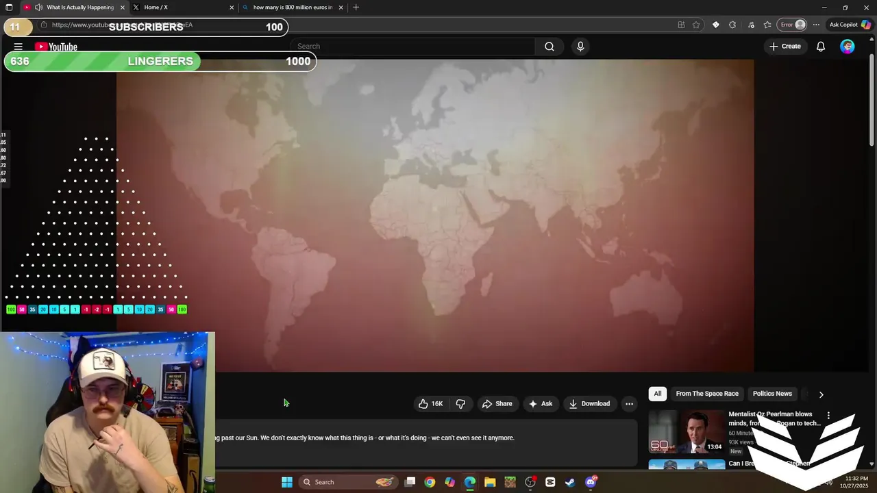Click the YouTube search field
The height and width of the screenshot is (493, 877).
(x=414, y=47)
